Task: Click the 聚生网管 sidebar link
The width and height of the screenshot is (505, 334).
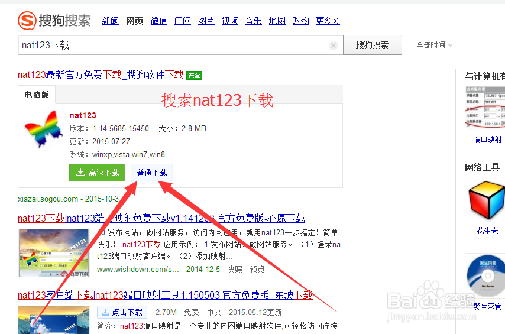Action: [487, 307]
